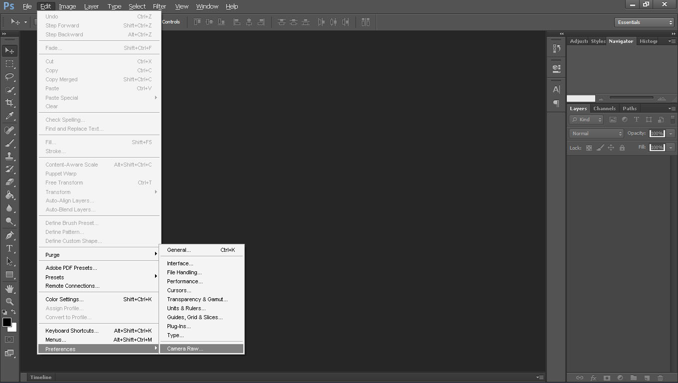Select the Paint Bucket tool
The width and height of the screenshot is (678, 383).
(9, 195)
